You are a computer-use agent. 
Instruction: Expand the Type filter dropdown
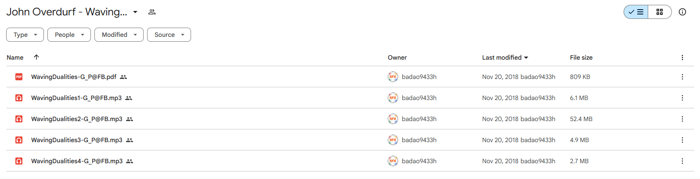25,35
